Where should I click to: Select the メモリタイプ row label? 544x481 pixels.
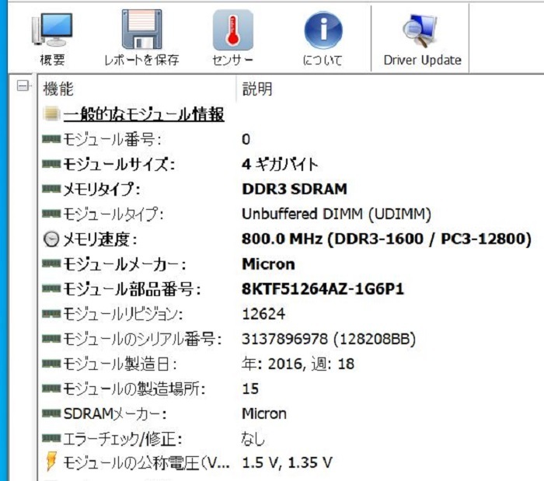pos(101,190)
